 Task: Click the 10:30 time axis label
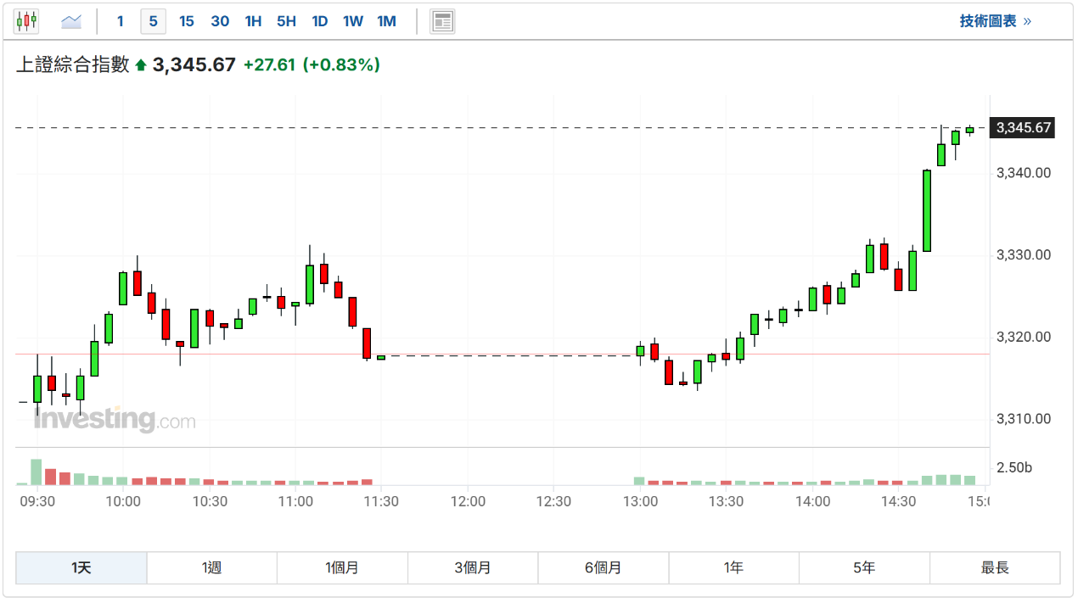(x=210, y=502)
